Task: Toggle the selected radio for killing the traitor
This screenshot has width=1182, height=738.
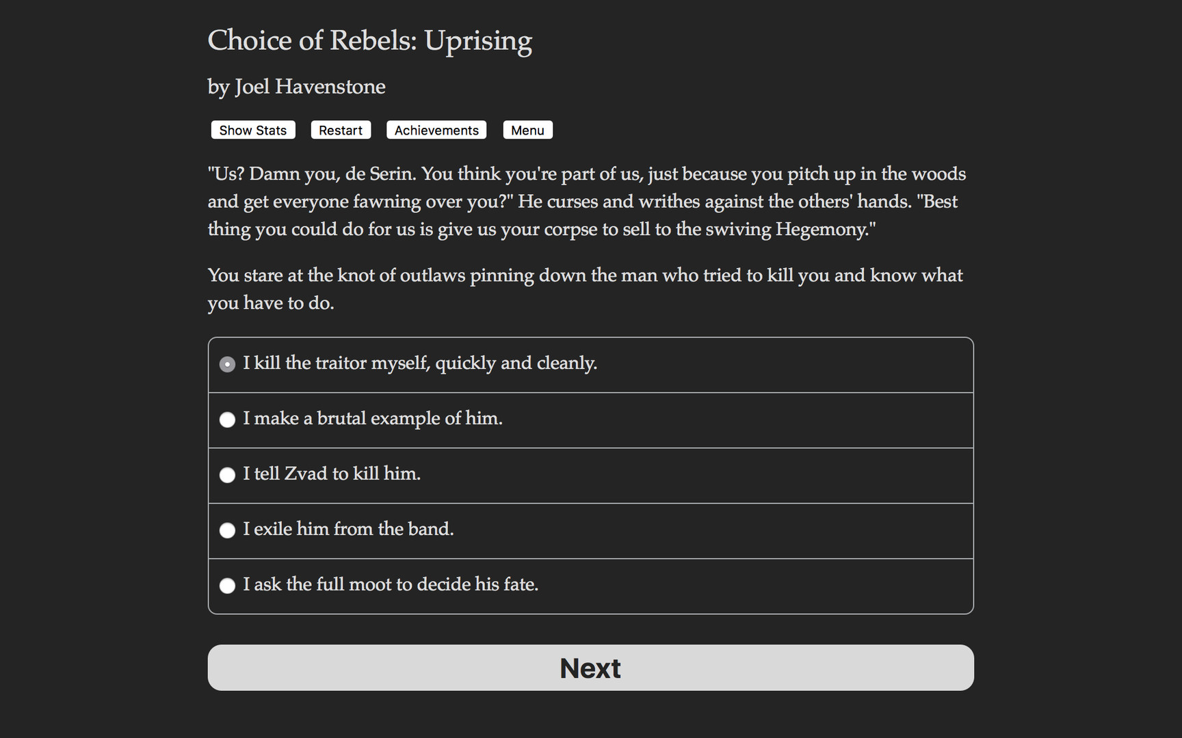Action: (227, 364)
